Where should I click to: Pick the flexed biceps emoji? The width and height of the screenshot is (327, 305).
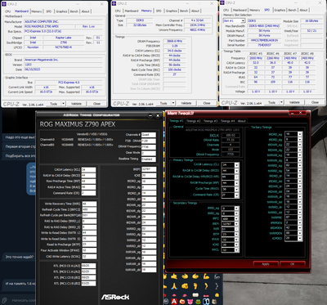coord(206,276)
